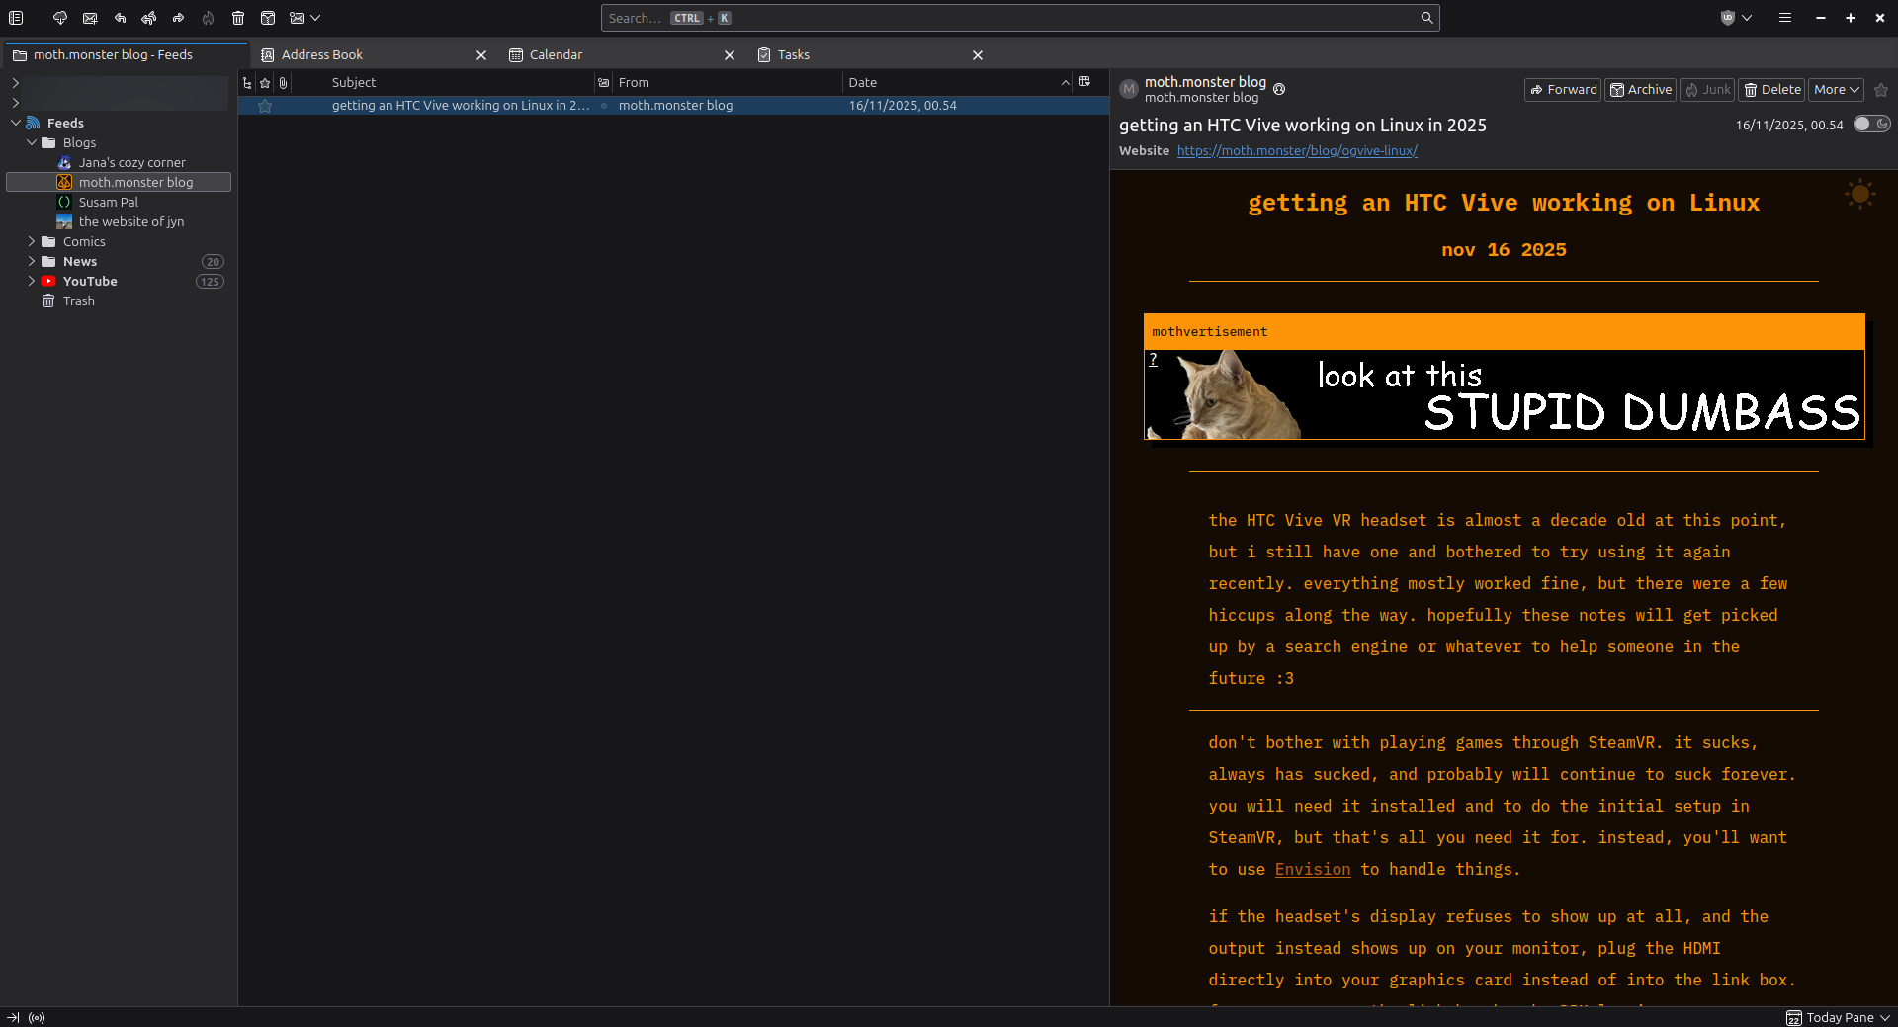Click the sun theme icon in article
The image size is (1898, 1027).
tap(1859, 194)
